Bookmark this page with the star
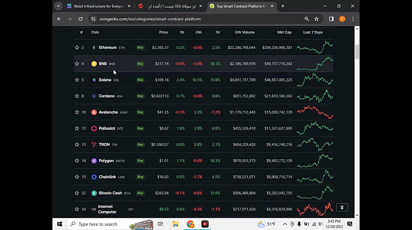 pyautogui.click(x=316, y=19)
